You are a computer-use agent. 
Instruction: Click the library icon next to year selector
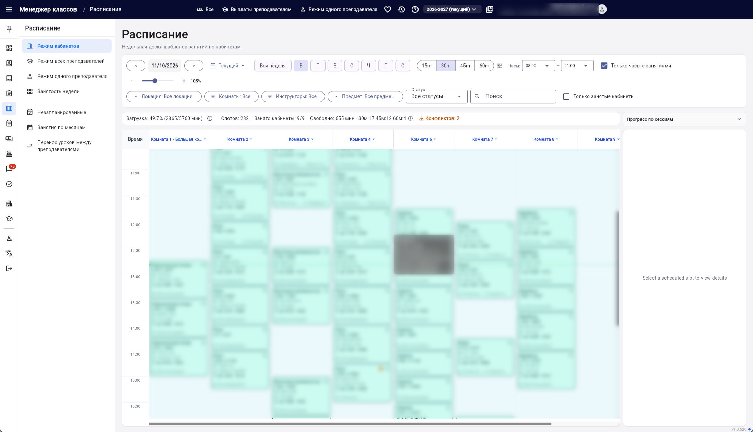pyautogui.click(x=490, y=9)
